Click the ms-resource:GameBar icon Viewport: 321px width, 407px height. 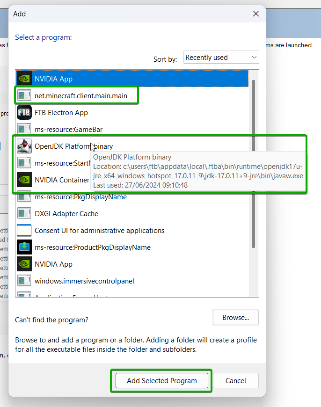[x=24, y=130]
